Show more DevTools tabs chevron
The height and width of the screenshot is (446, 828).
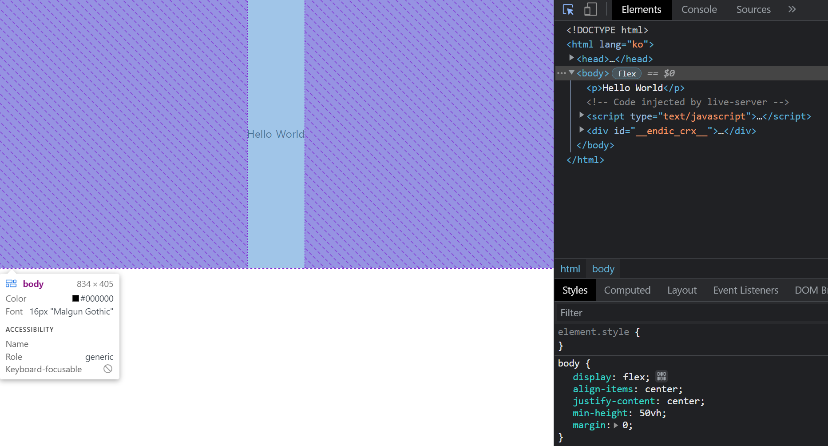pos(792,9)
